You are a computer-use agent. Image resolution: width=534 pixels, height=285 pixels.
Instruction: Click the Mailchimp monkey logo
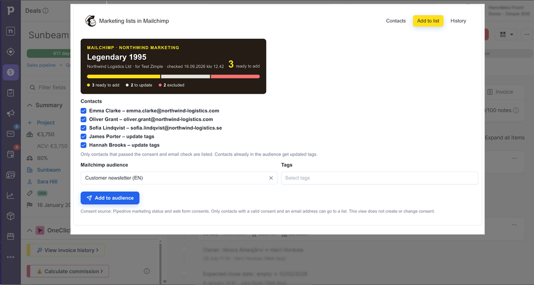point(90,21)
